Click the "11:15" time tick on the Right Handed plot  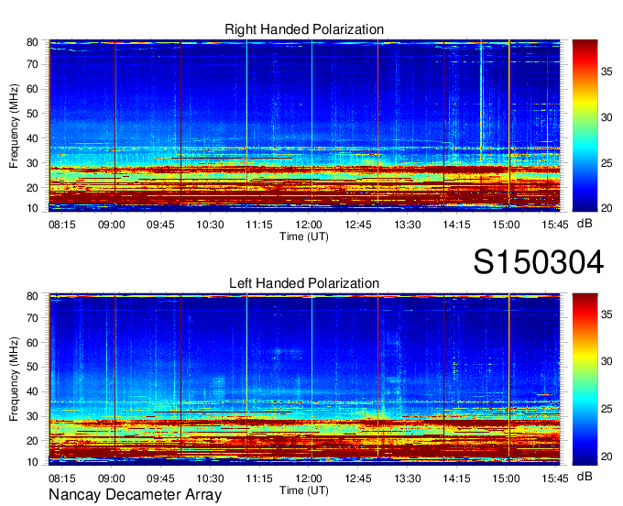click(259, 225)
